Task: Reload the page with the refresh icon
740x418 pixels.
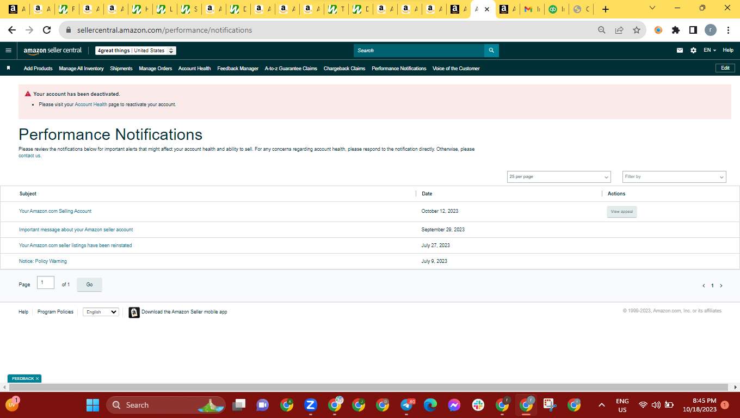Action: point(47,30)
